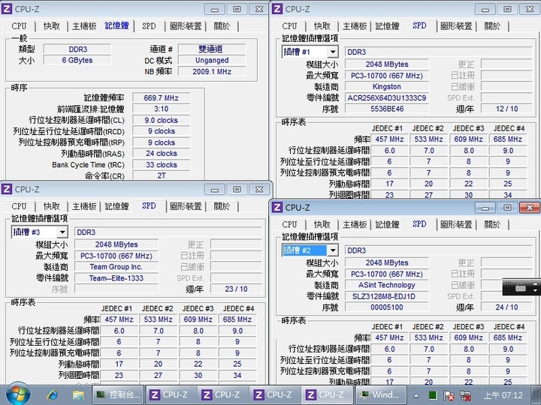Switch to 記憶體 tab in Slot #1 window

pyautogui.click(x=387, y=26)
